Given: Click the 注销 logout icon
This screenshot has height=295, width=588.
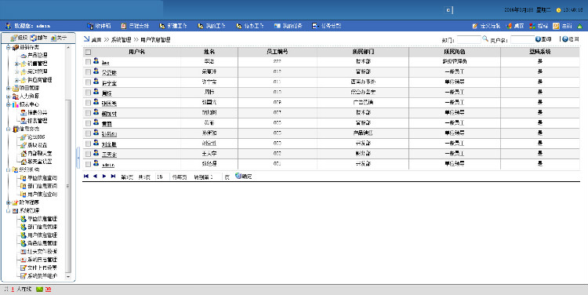Looking at the screenshot, I should pos(556,26).
